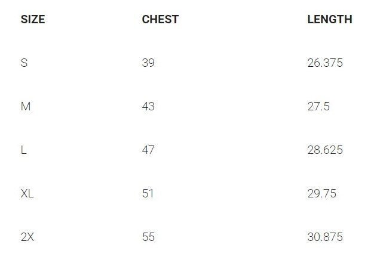The image size is (371, 263).
Task: Pick the chest measurement for size large
Action: 148,150
